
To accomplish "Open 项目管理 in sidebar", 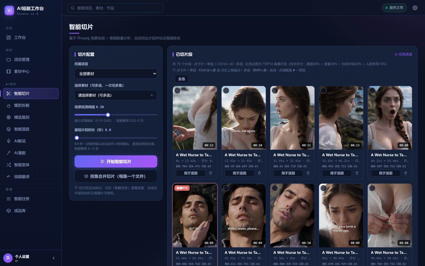I will tap(31, 59).
